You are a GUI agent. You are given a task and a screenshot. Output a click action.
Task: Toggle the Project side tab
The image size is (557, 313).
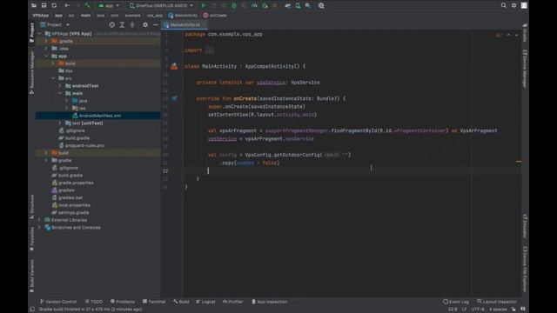coord(32,33)
